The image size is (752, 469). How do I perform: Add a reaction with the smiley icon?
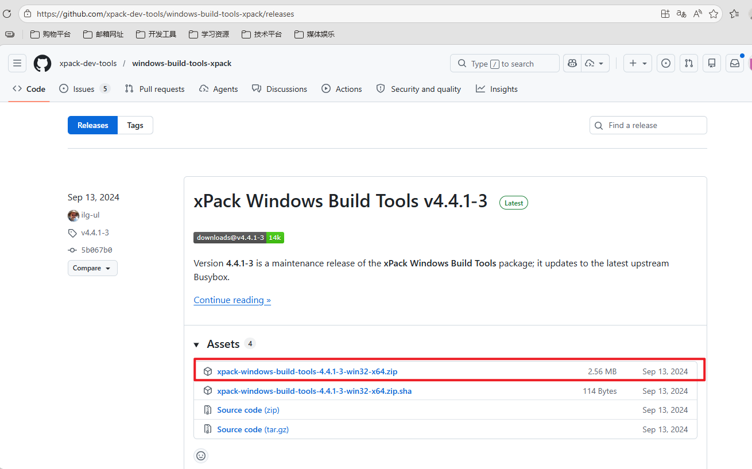pos(201,456)
